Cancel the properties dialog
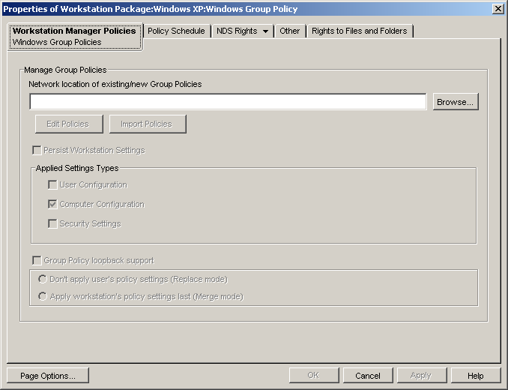The width and height of the screenshot is (508, 390). [368, 376]
